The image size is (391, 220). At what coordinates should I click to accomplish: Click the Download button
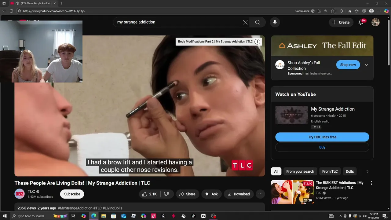point(239,194)
